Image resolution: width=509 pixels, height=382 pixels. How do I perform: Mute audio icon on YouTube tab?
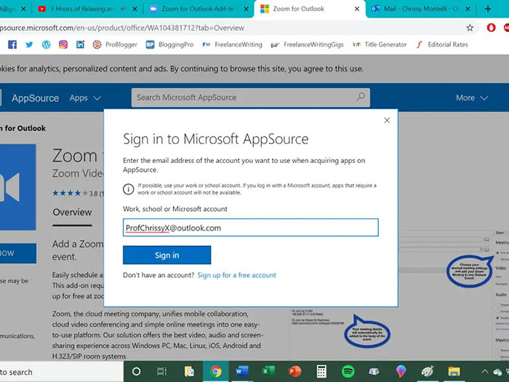(x=124, y=9)
